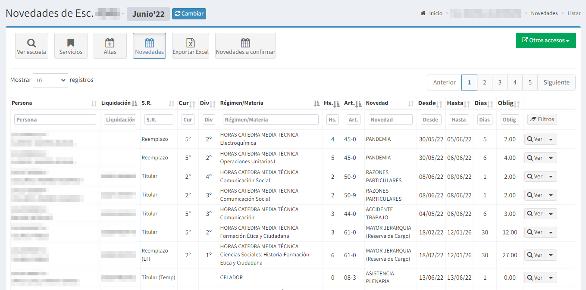The width and height of the screenshot is (586, 290).
Task: Click Ver for Operaciones Unitarias I row
Action: tap(535, 158)
